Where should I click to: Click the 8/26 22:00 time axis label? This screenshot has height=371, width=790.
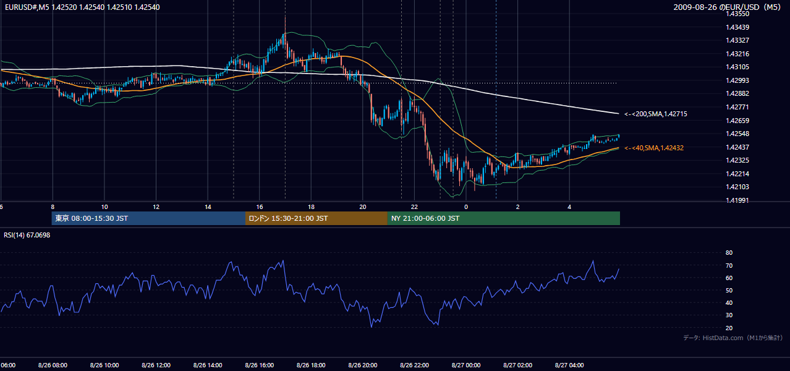[414, 365]
